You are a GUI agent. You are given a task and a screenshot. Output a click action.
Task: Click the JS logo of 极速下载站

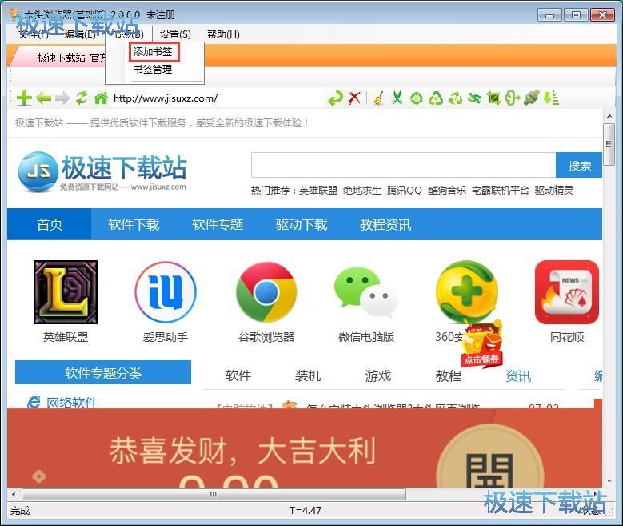(38, 171)
